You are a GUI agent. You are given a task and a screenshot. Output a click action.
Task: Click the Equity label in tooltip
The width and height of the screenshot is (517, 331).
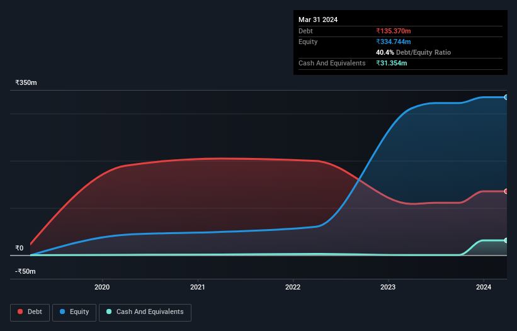pos(308,42)
